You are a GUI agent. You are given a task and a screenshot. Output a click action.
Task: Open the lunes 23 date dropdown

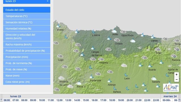[x=27, y=2]
